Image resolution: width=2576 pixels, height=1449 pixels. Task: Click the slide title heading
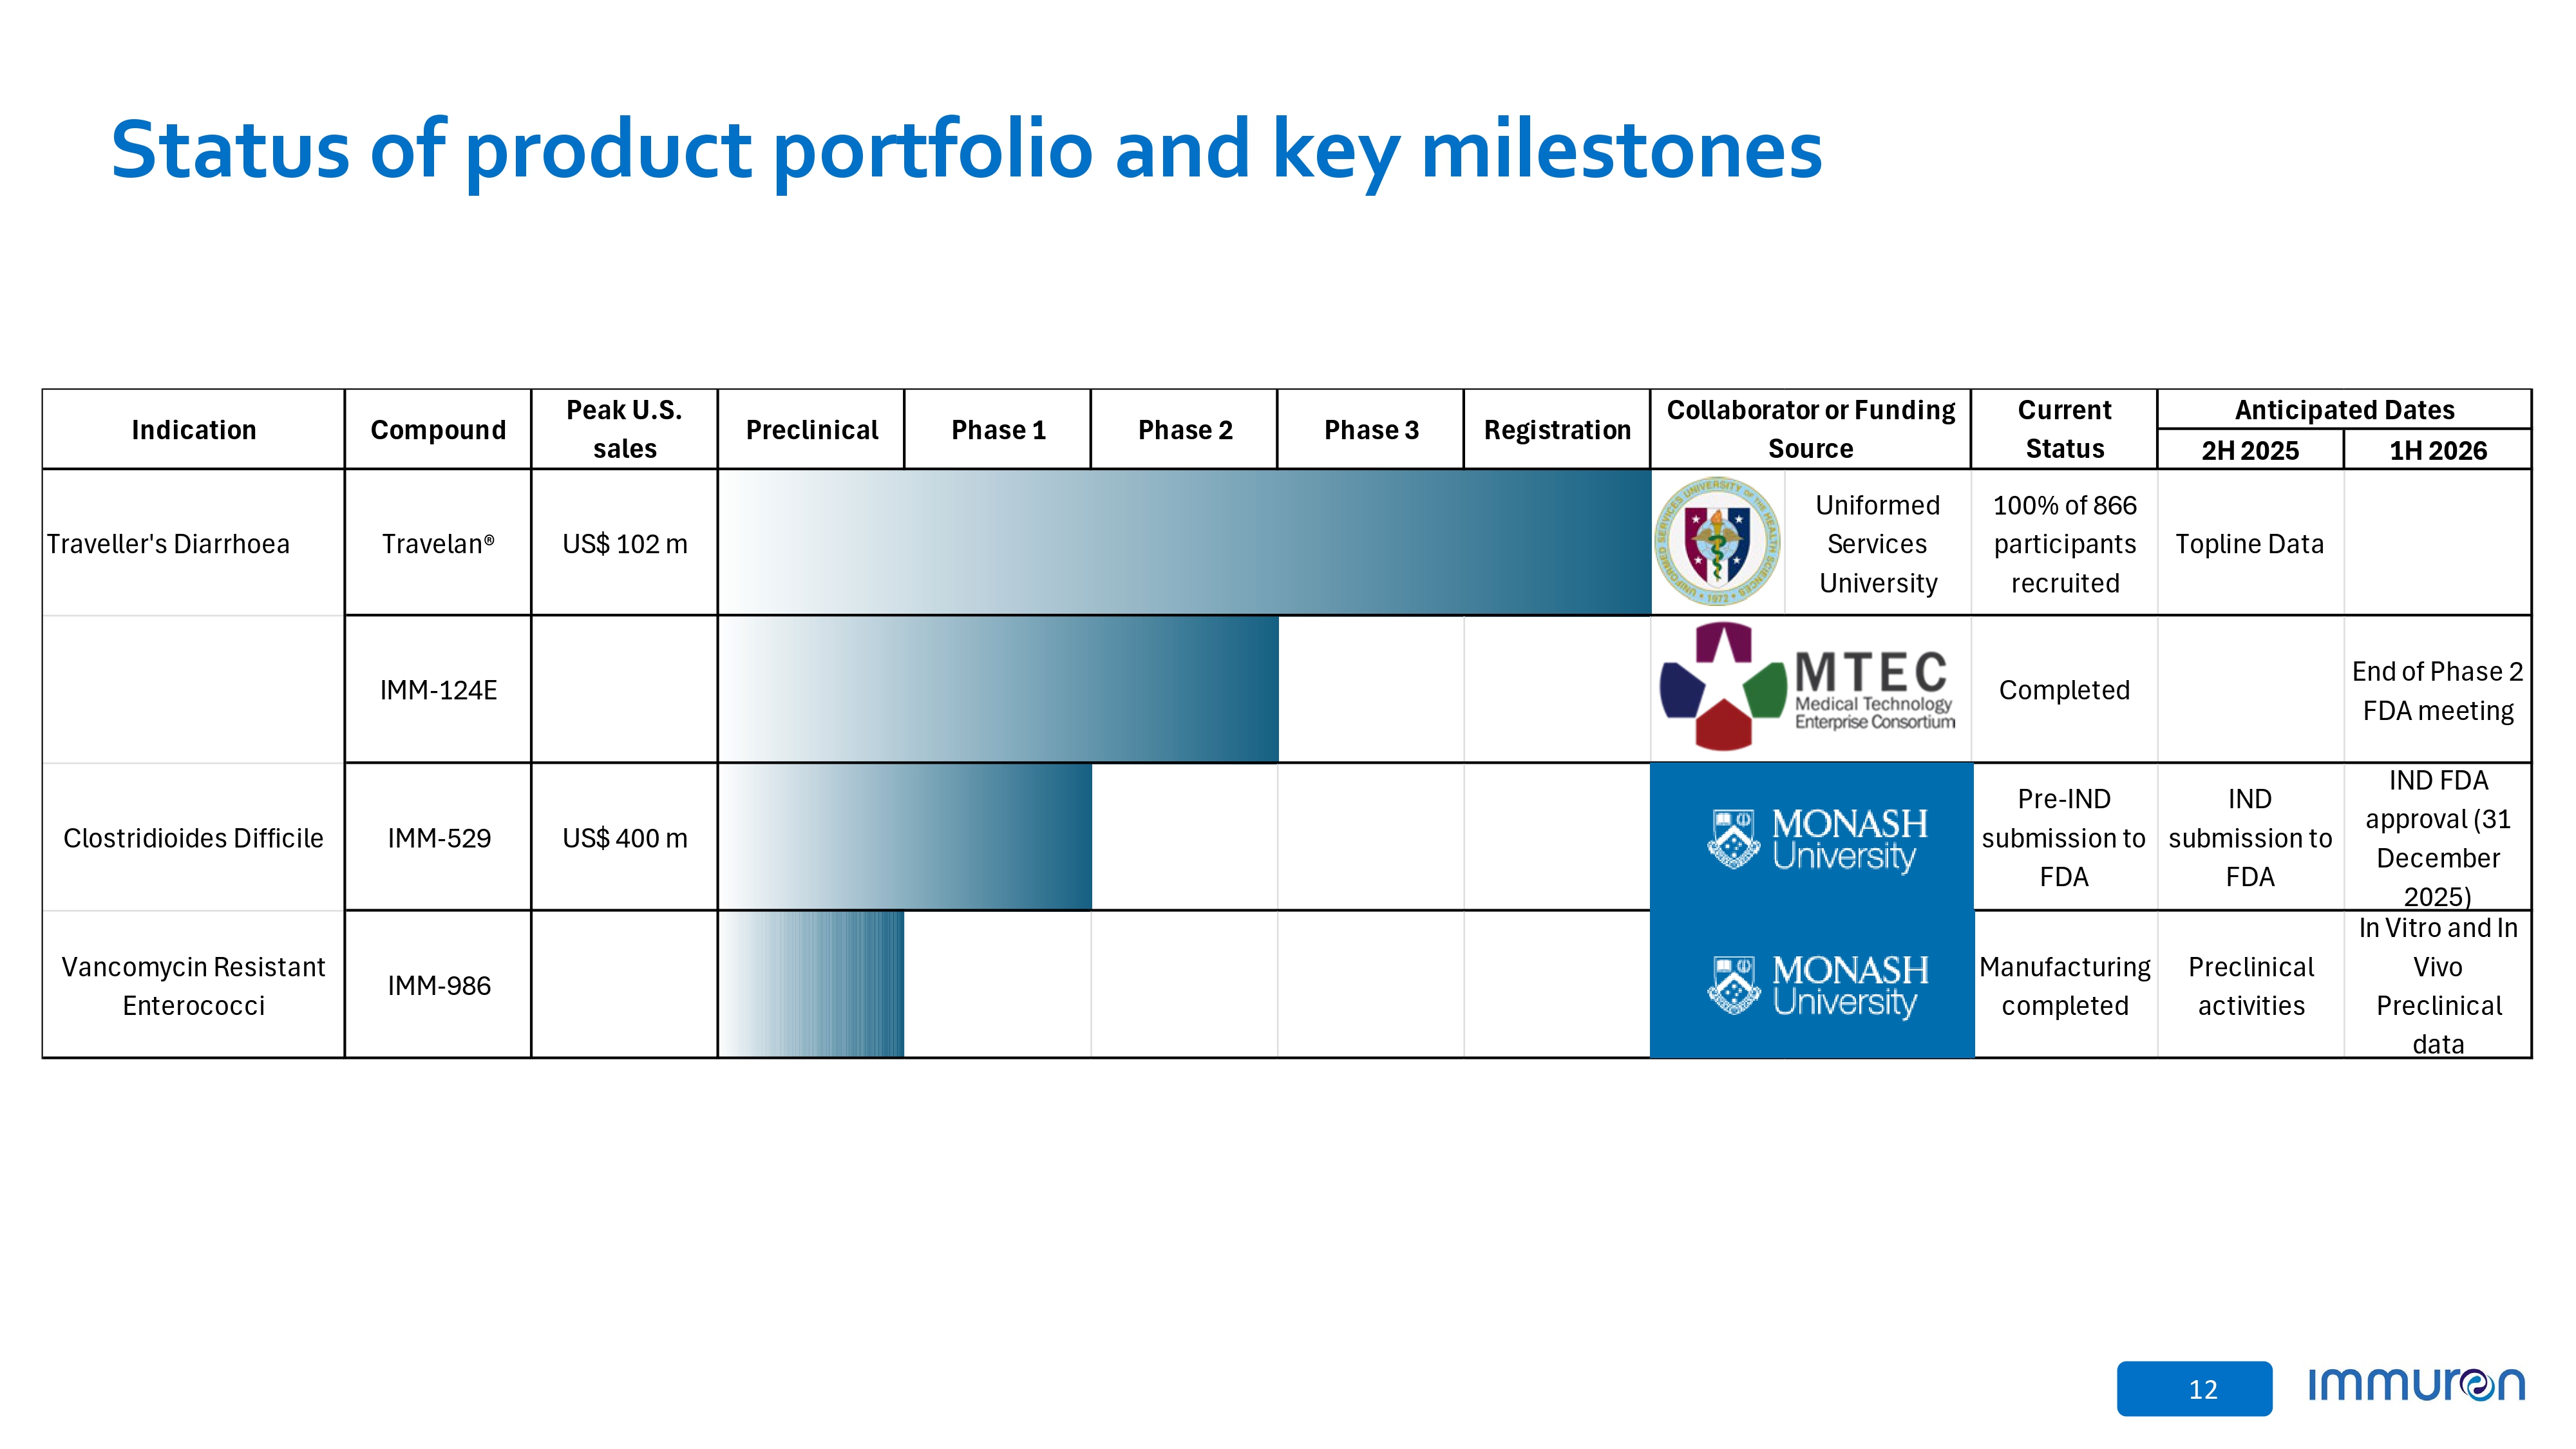[965, 150]
